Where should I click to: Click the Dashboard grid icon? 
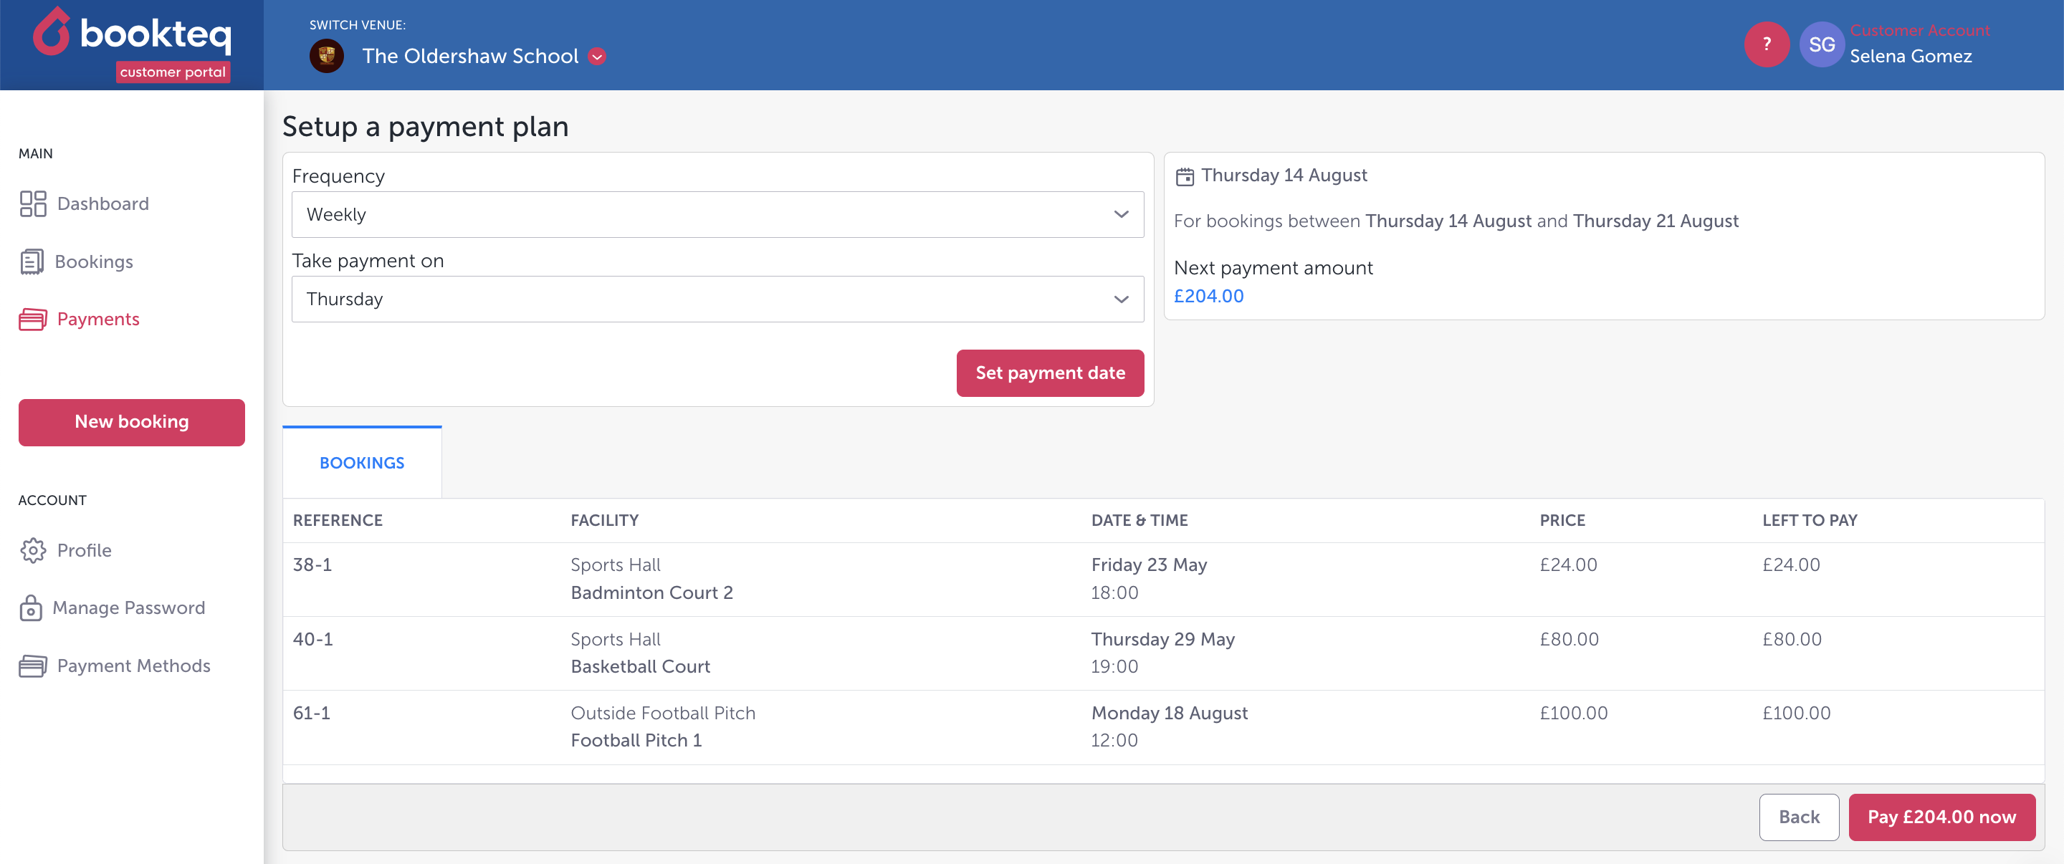tap(33, 203)
